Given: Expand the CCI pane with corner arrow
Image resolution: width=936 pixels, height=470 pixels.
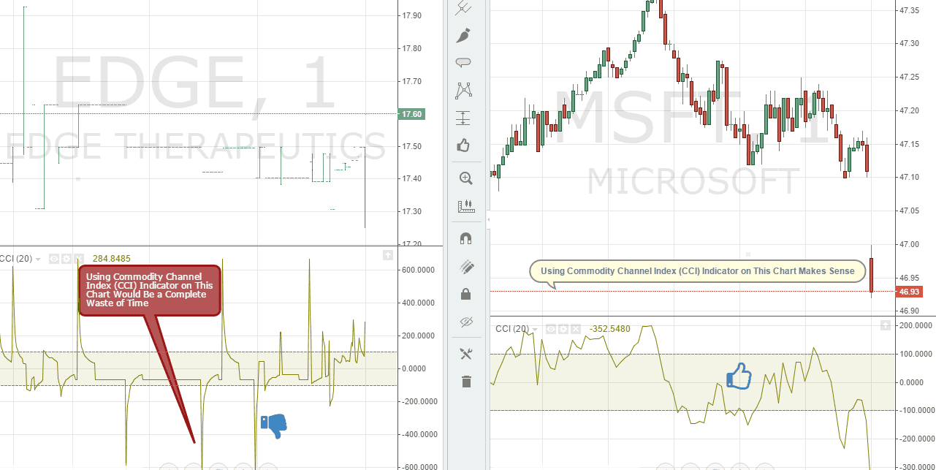Looking at the screenshot, I should point(388,256).
